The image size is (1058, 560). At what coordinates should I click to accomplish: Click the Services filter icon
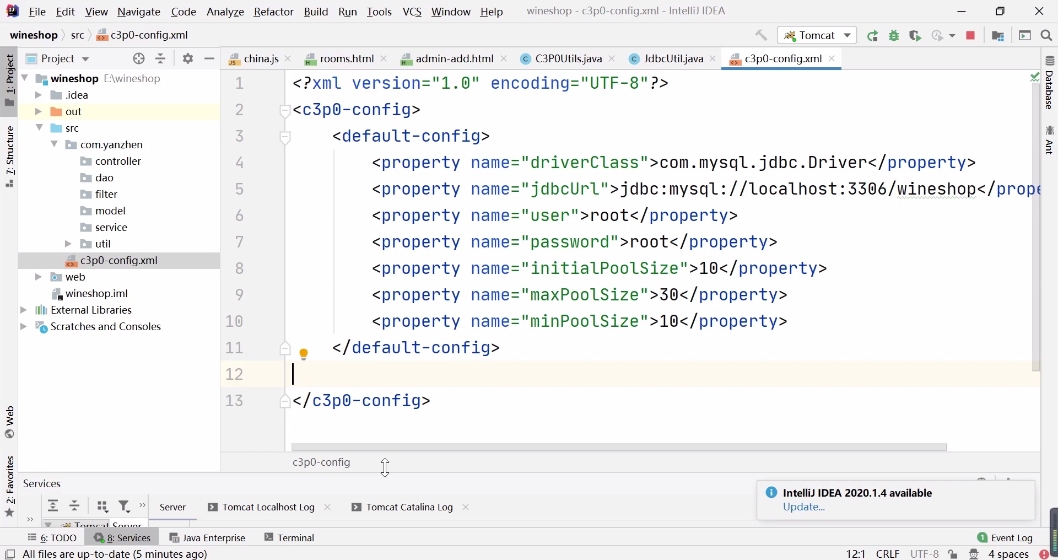click(125, 506)
